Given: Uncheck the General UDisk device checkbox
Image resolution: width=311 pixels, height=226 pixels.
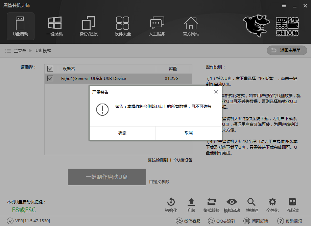Looking at the screenshot, I should pyautogui.click(x=50, y=78).
